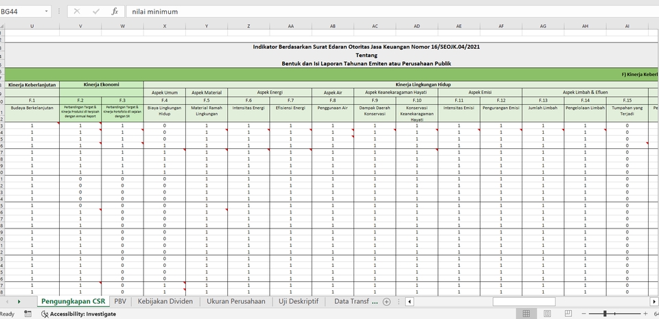Click the Cancel (X) formula bar icon
659x319 pixels.
tap(77, 12)
